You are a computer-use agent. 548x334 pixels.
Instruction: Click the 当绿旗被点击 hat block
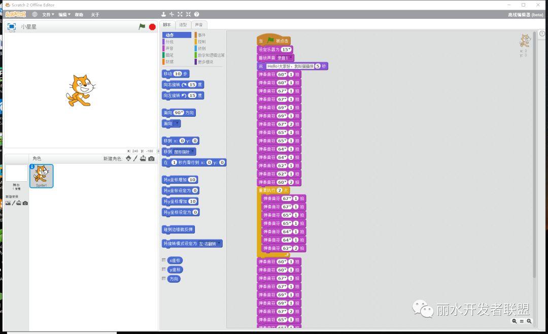pyautogui.click(x=273, y=40)
